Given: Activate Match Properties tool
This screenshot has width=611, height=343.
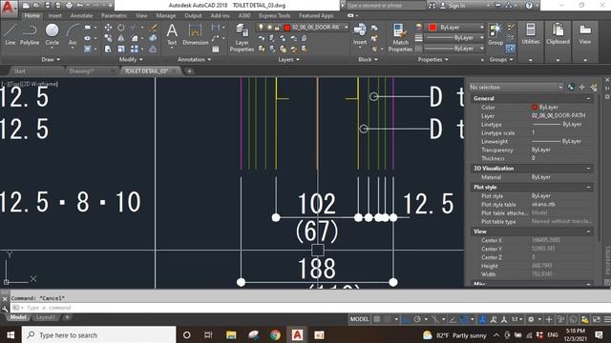Looking at the screenshot, I should coord(400,37).
